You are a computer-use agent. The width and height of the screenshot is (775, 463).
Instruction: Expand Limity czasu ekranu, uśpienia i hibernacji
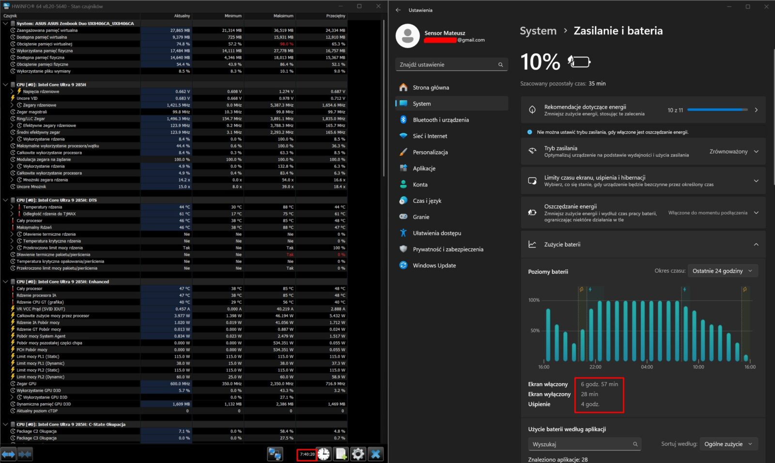tap(756, 181)
